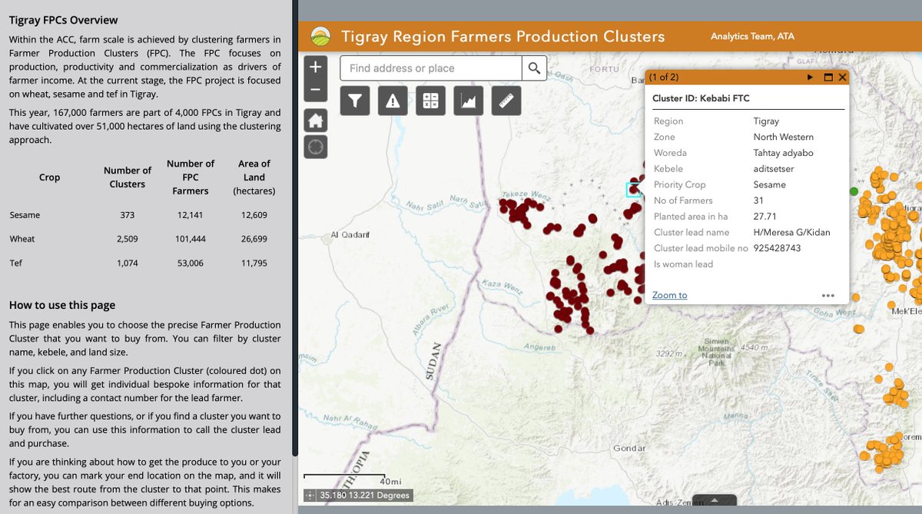Click the Find address or place field
The width and height of the screenshot is (922, 514).
click(431, 68)
